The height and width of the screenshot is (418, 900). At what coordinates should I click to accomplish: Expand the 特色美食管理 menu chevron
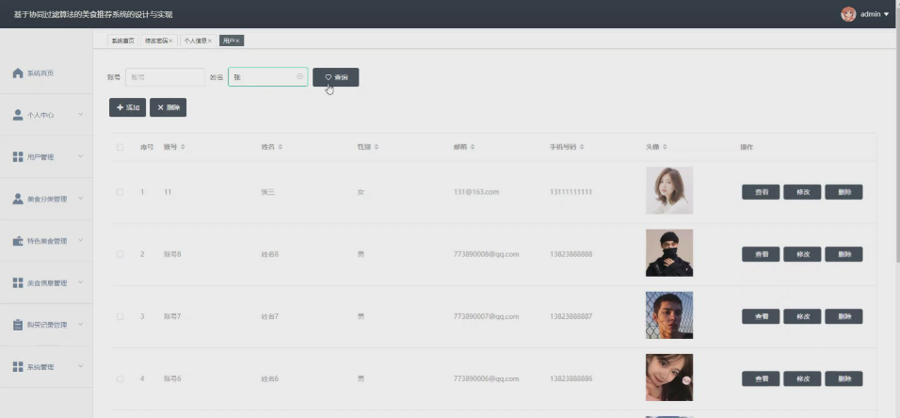80,240
